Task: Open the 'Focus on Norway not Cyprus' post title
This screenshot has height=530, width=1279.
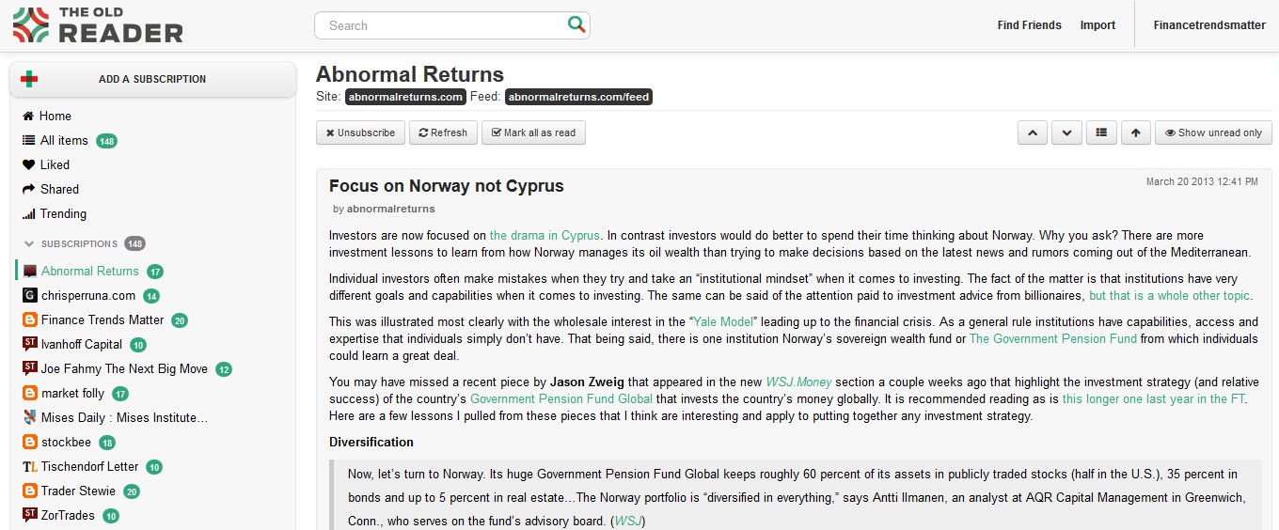Action: point(447,185)
